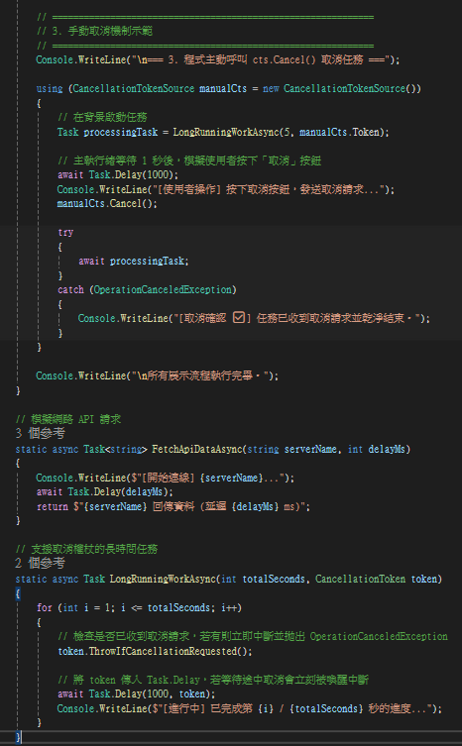Click "int totalSeconds" parameter in method signature

coord(263,580)
